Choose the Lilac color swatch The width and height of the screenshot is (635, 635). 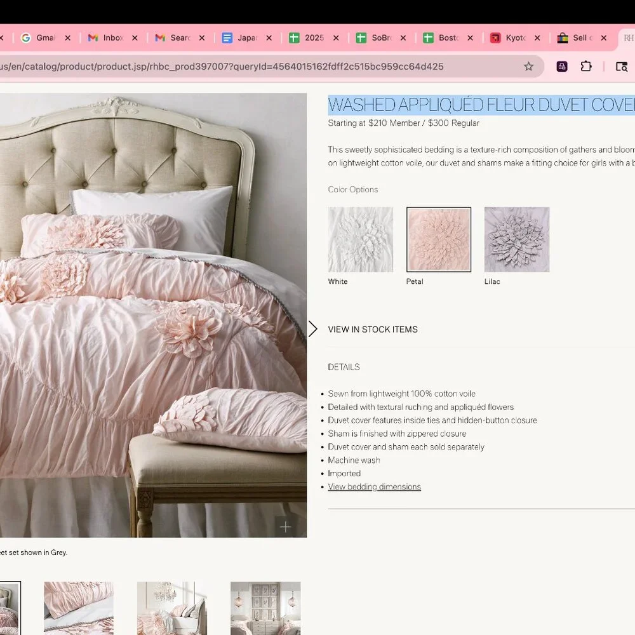pos(517,239)
